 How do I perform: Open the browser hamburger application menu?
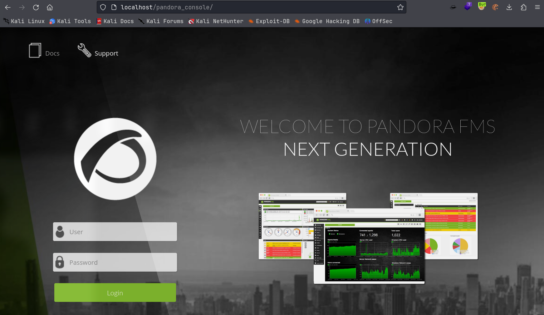(537, 7)
